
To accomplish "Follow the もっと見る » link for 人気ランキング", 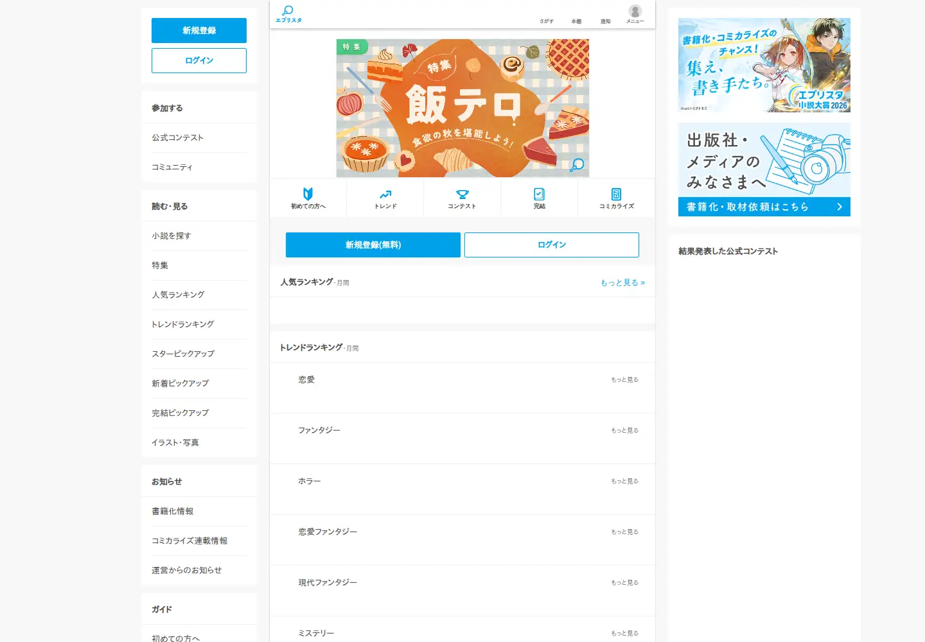I will click(x=623, y=282).
